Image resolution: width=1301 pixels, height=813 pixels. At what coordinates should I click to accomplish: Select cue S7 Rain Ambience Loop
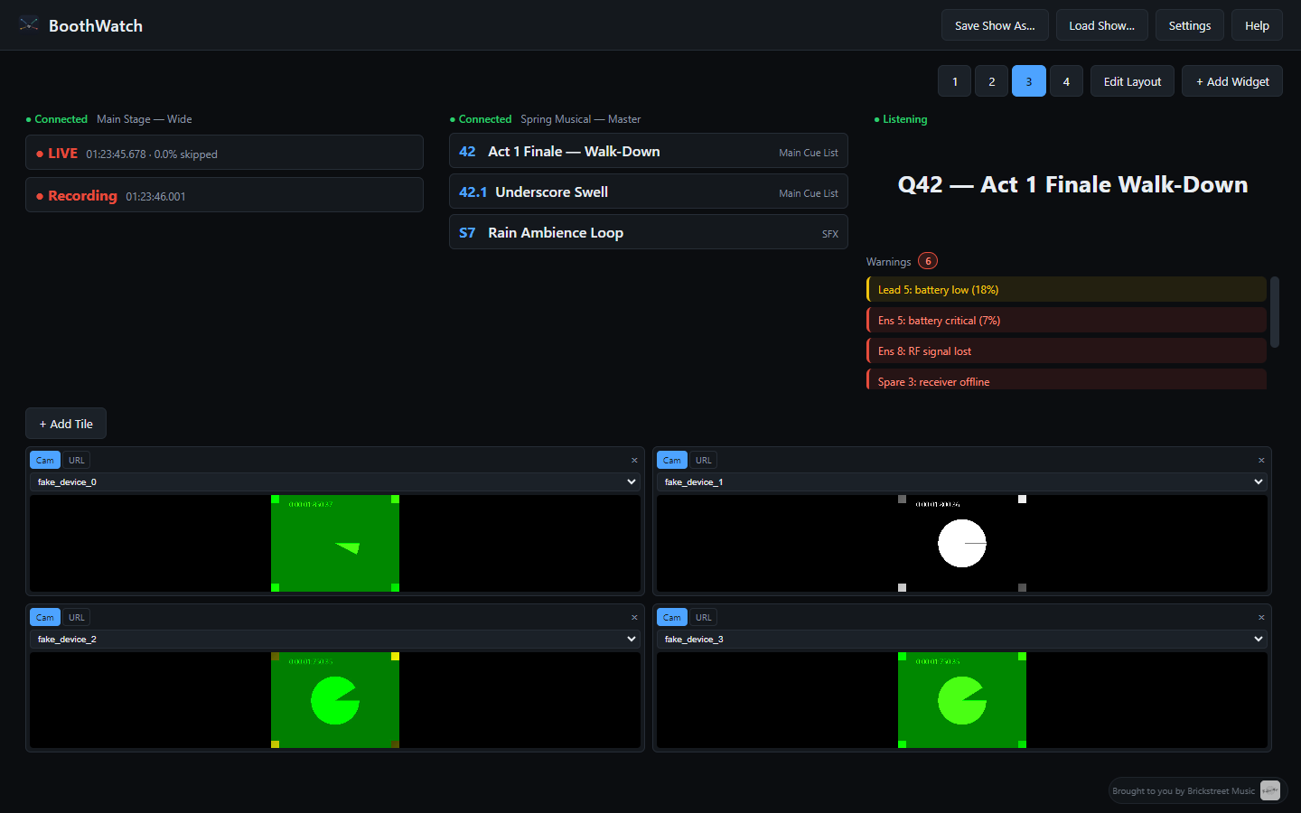(x=649, y=232)
